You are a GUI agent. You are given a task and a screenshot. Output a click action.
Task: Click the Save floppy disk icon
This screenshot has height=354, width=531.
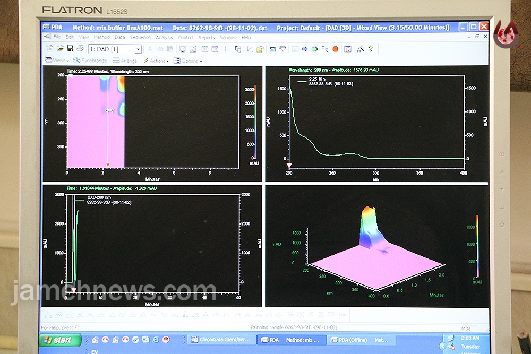[70, 49]
